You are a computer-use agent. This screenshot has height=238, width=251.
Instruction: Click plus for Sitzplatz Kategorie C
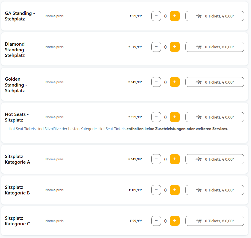174,221
